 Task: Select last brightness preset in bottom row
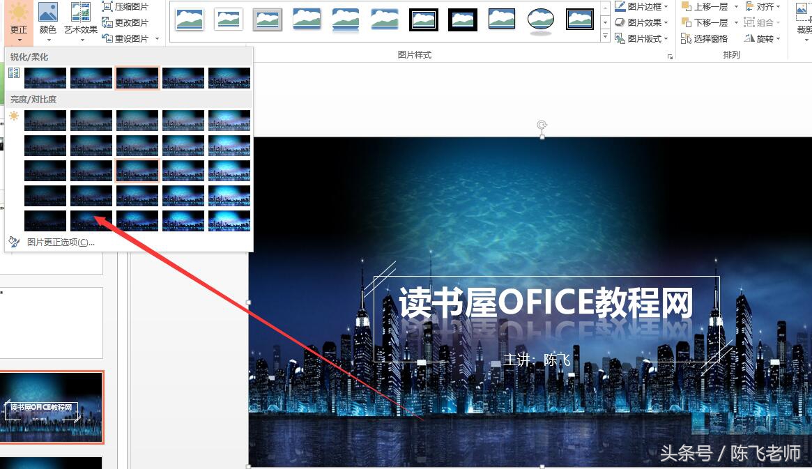[229, 220]
